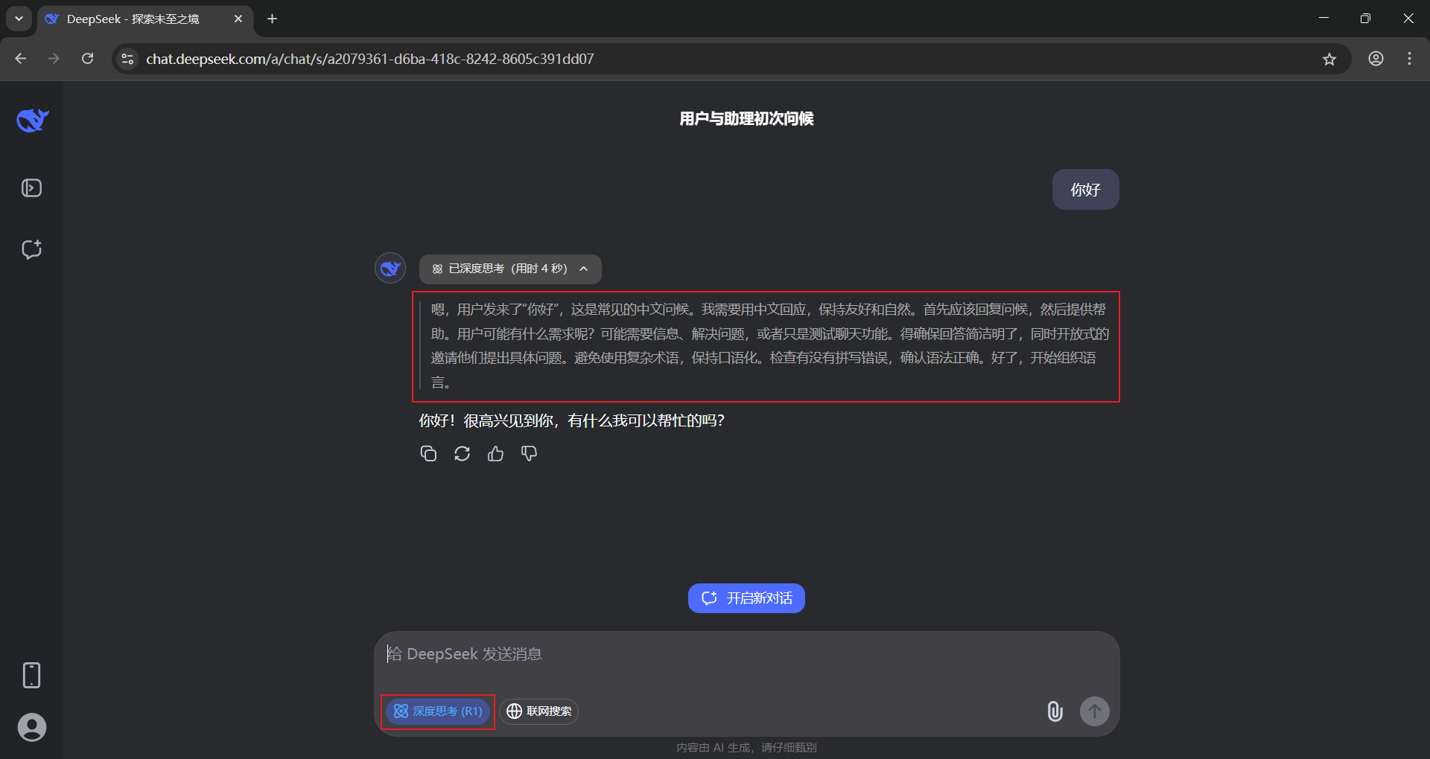1430x759 pixels.
Task: Click the chat title 用户与助理初次问候
Action: (746, 118)
